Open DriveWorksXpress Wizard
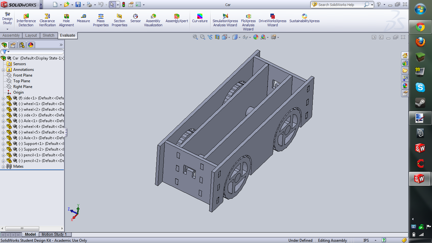 (272, 20)
